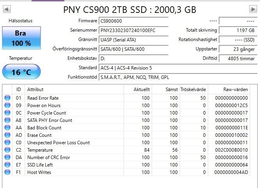Click the drive letter D: field
Image resolution: width=260 pixels, height=188 pixels.
coord(133,59)
